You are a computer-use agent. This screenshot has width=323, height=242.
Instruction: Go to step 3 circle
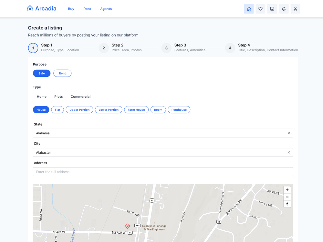[x=166, y=48]
